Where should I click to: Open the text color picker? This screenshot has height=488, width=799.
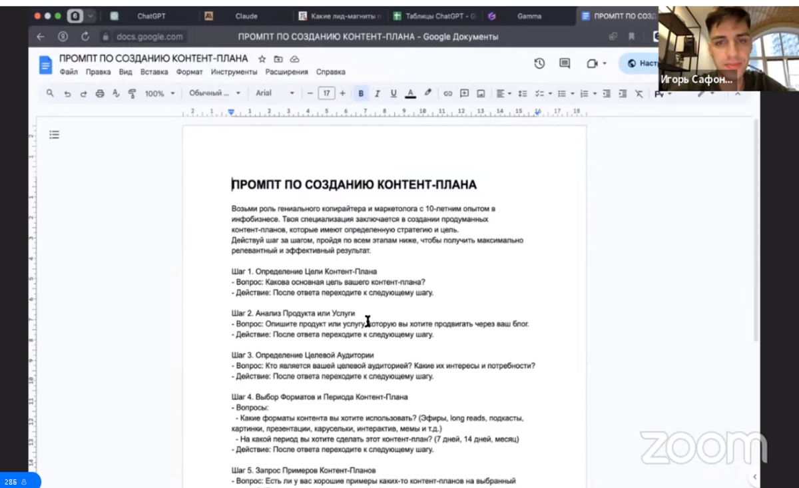click(411, 93)
